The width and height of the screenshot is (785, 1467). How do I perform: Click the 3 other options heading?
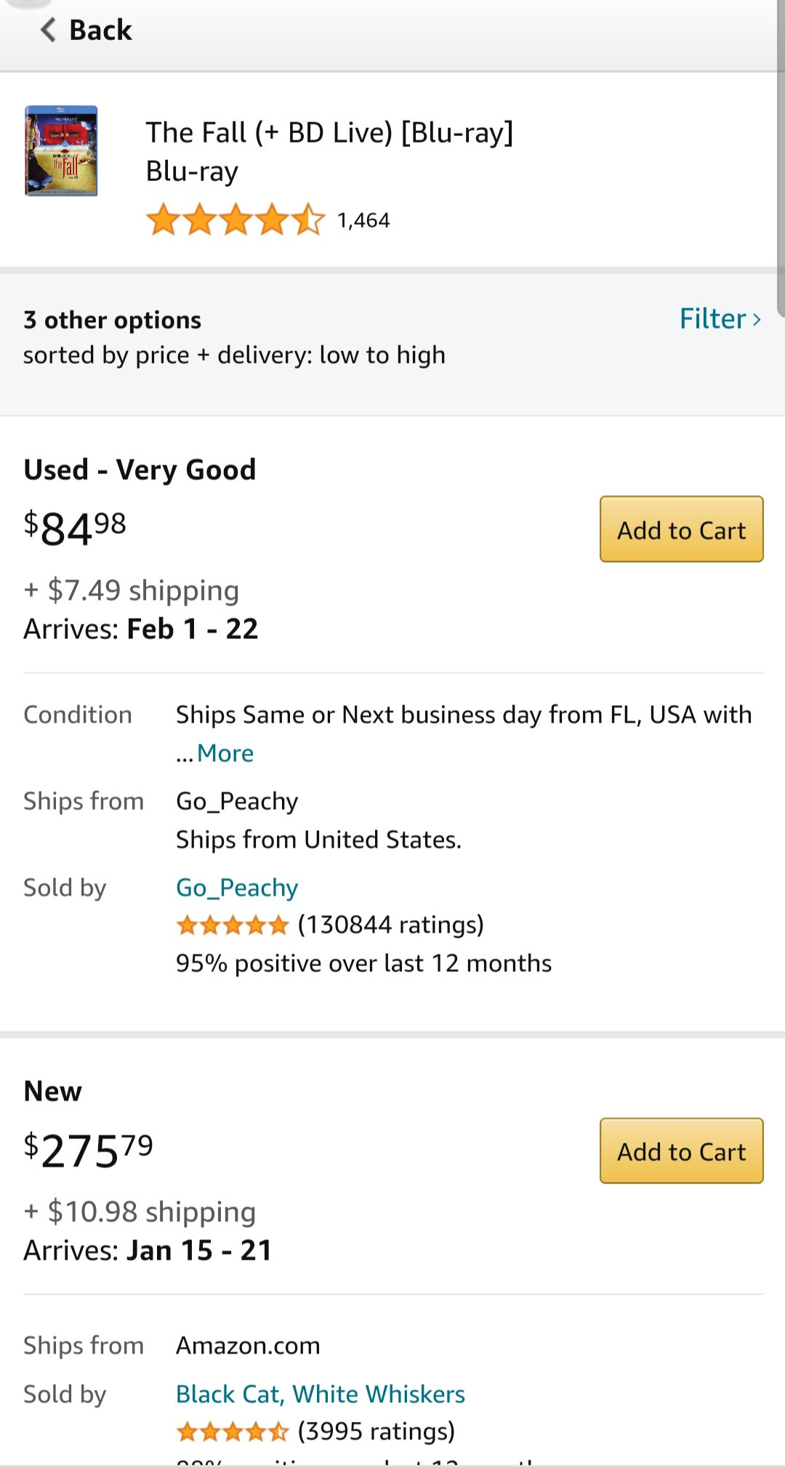(x=112, y=320)
